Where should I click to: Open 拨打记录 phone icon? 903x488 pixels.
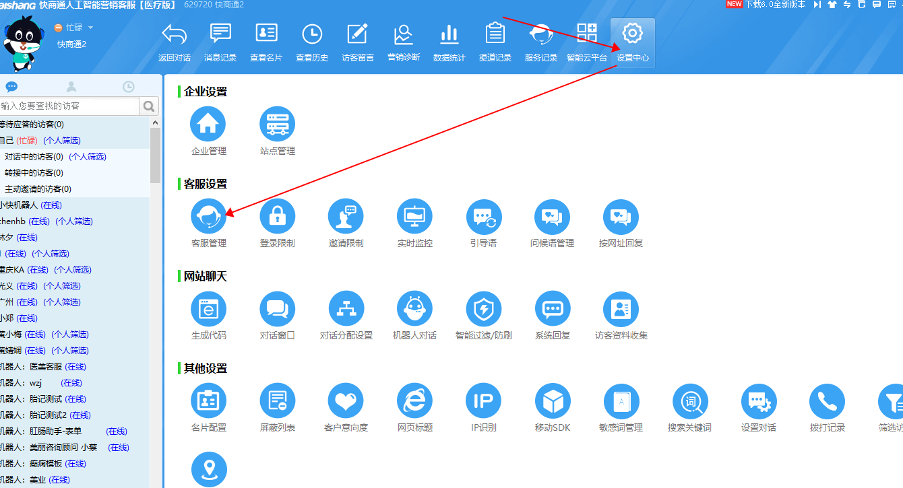[x=827, y=401]
